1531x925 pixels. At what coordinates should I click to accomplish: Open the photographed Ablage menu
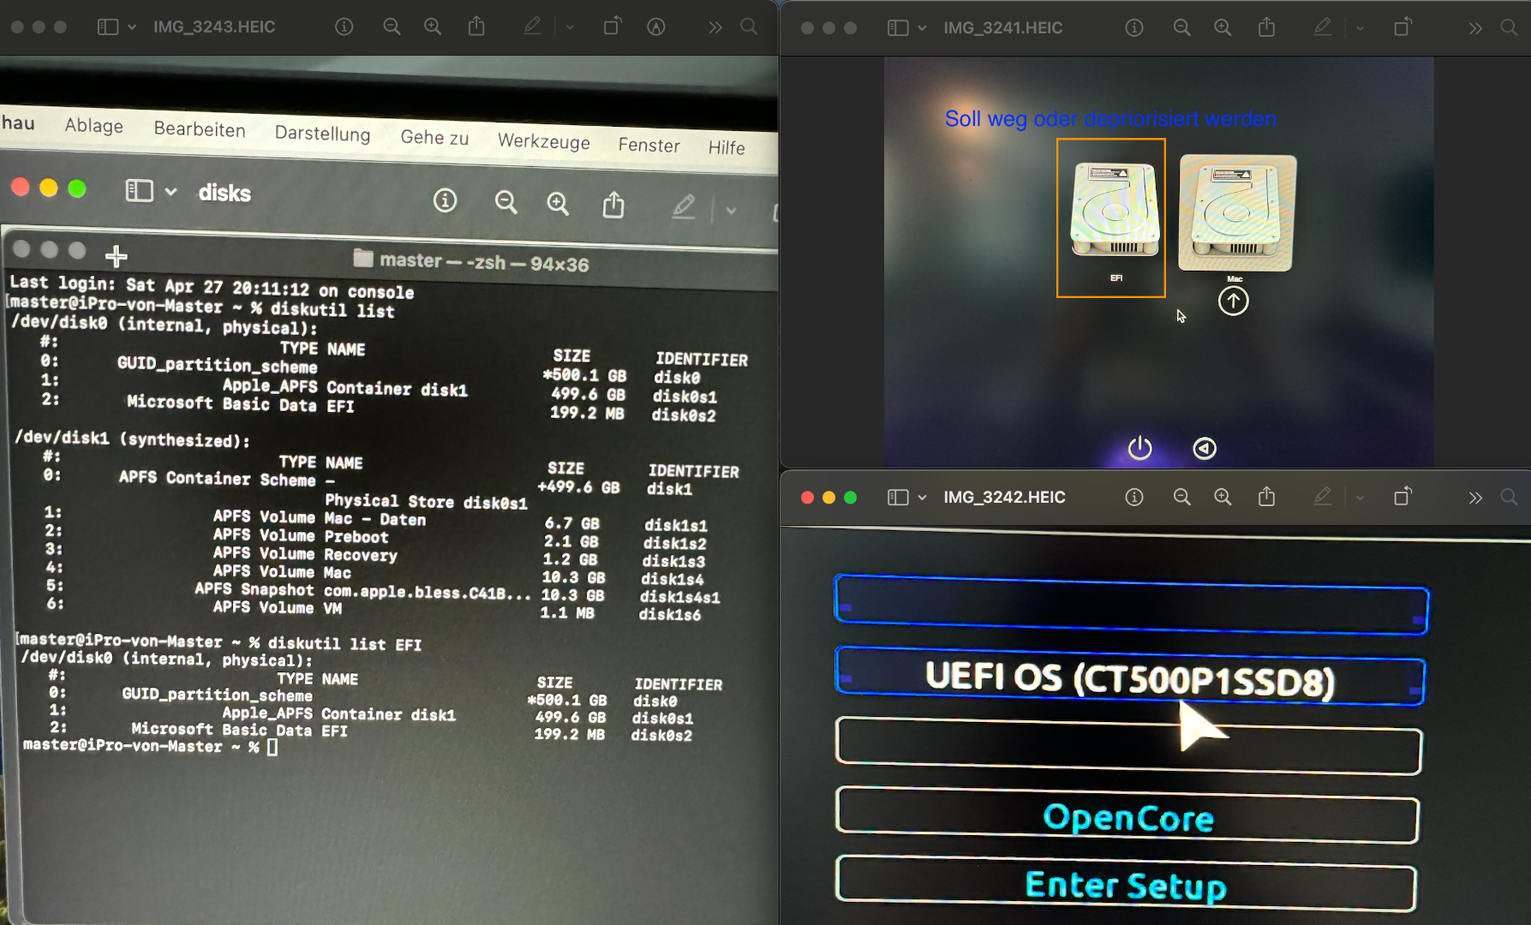coord(94,126)
